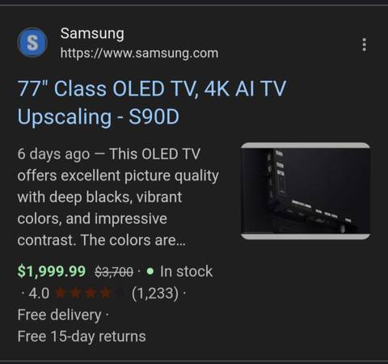The height and width of the screenshot is (364, 388).
Task: Click the '6 days ago' date stamp
Action: [53, 154]
